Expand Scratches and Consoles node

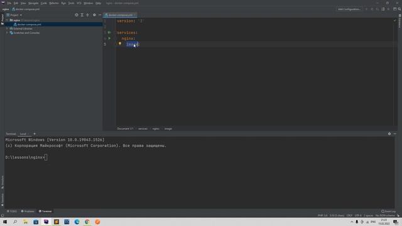7,33
